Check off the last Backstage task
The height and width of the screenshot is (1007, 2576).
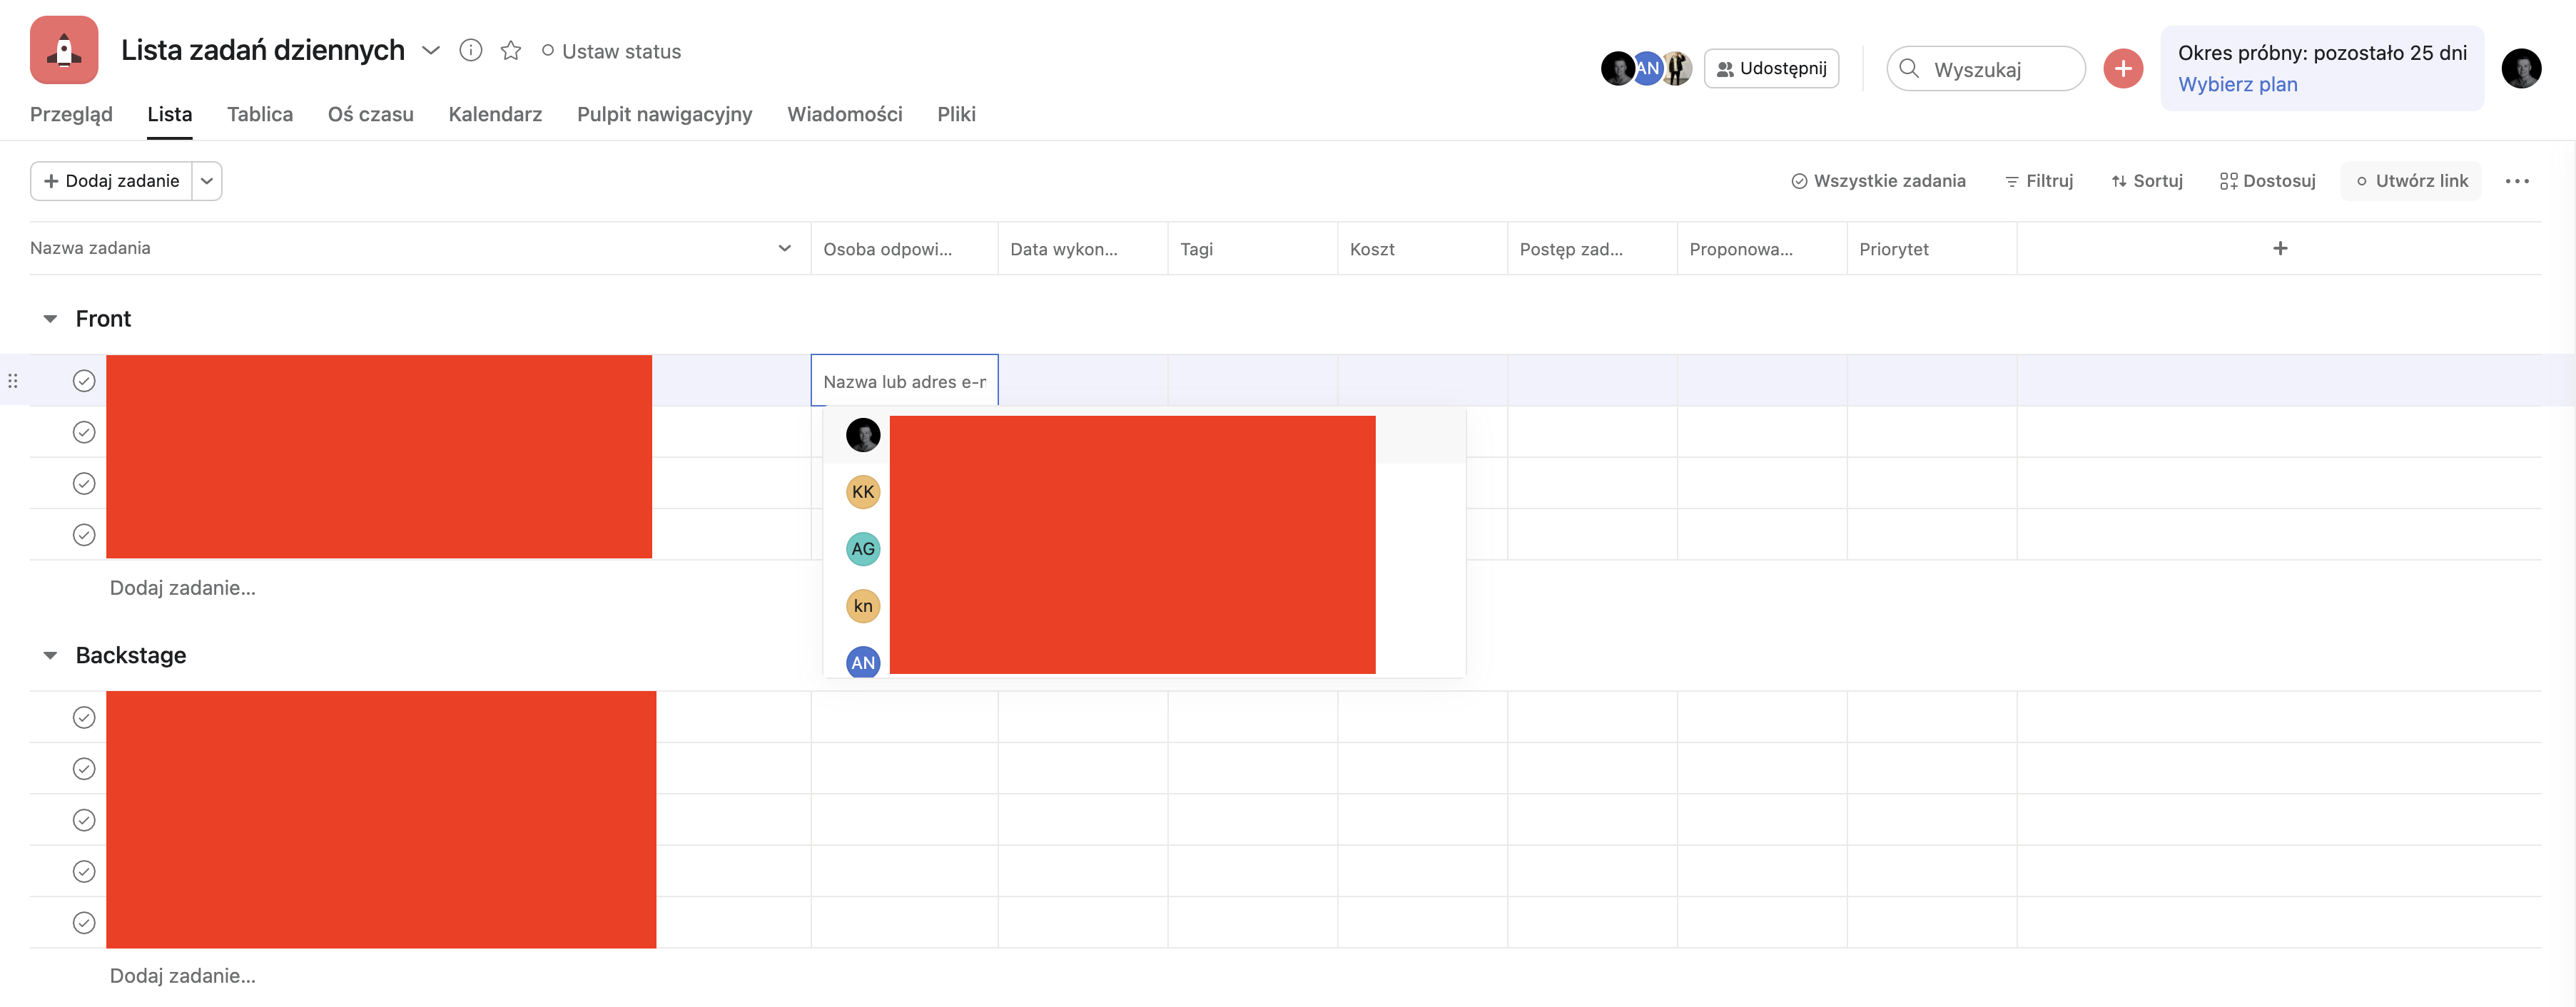point(84,922)
